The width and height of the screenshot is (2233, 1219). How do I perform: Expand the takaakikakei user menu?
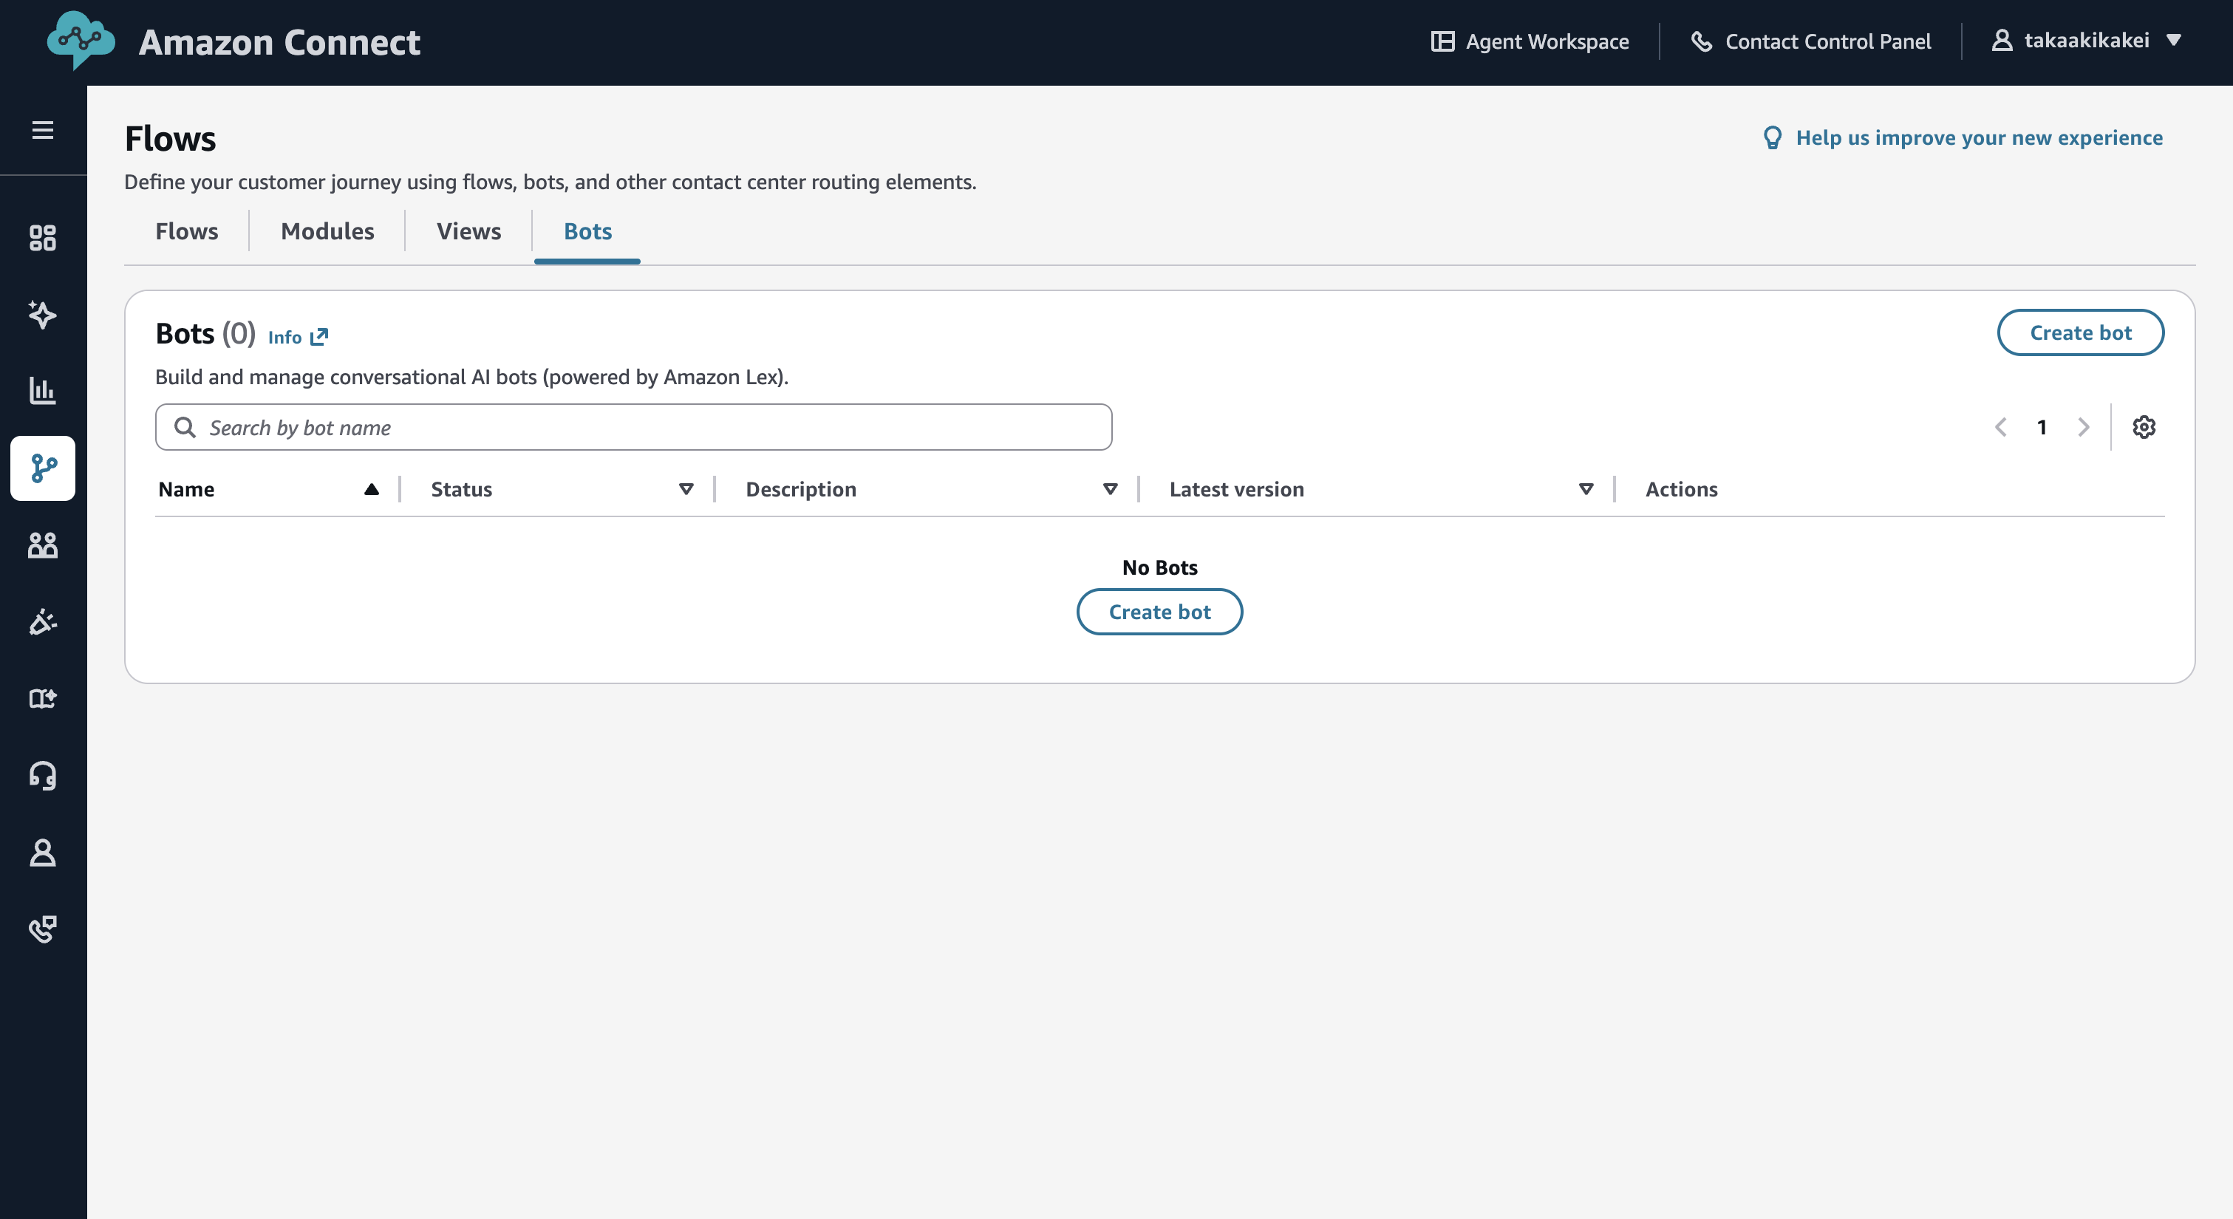pos(2087,41)
